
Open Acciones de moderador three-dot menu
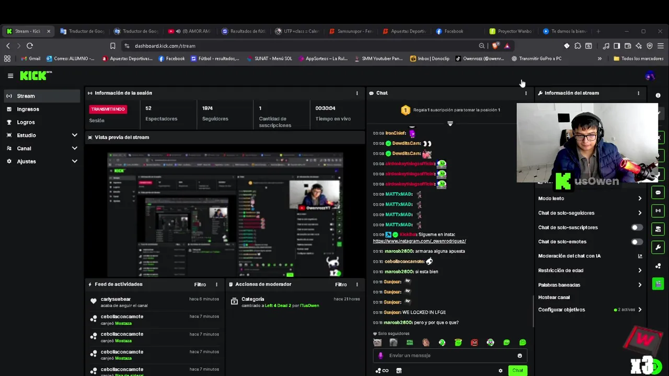point(357,285)
